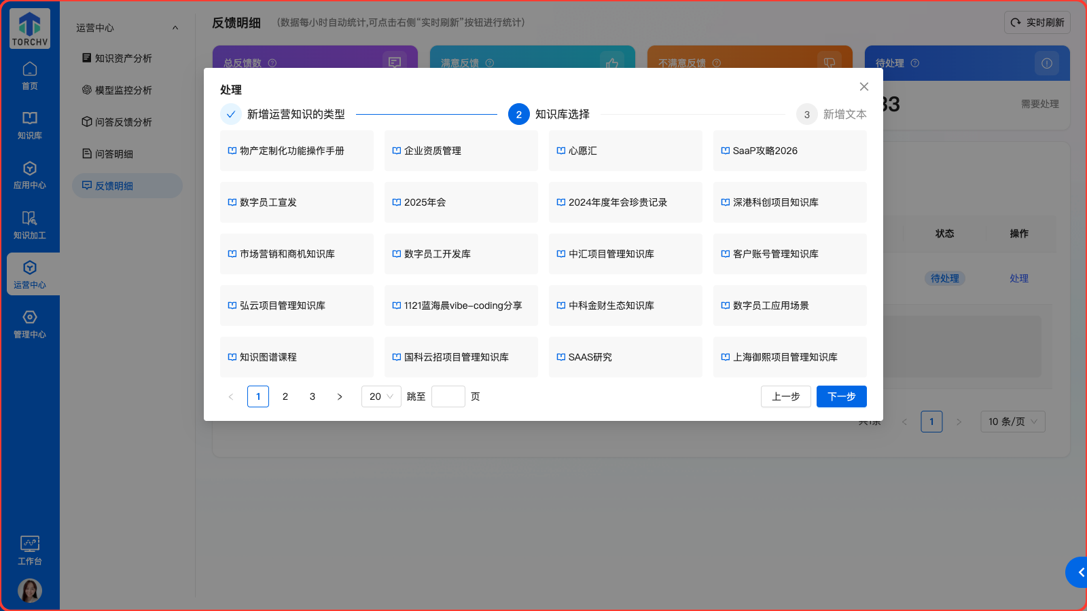1087x611 pixels.
Task: Choose the SaaP攻略2026 knowledge base card
Action: click(x=789, y=151)
